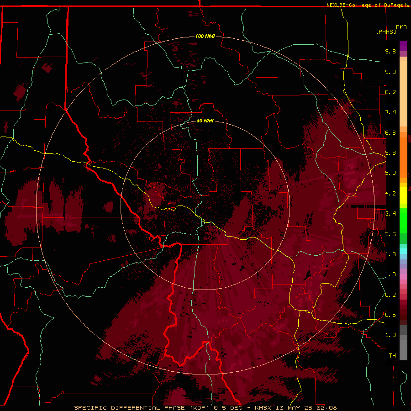Click the -1.3 value on the color scale
This screenshot has width=411, height=411.
(x=389, y=335)
